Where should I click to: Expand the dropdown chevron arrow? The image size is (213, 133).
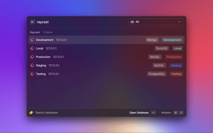pos(180,22)
